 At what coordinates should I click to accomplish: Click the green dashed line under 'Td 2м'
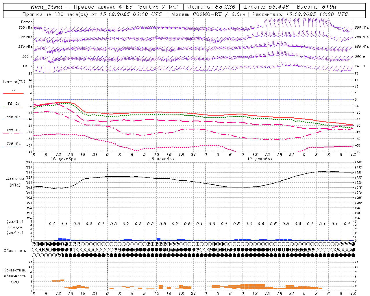pos(13,107)
